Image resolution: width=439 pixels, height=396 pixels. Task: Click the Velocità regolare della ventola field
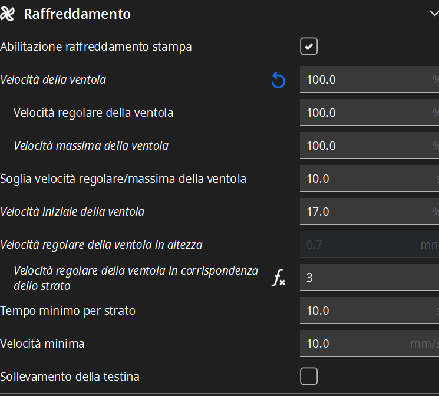click(365, 113)
